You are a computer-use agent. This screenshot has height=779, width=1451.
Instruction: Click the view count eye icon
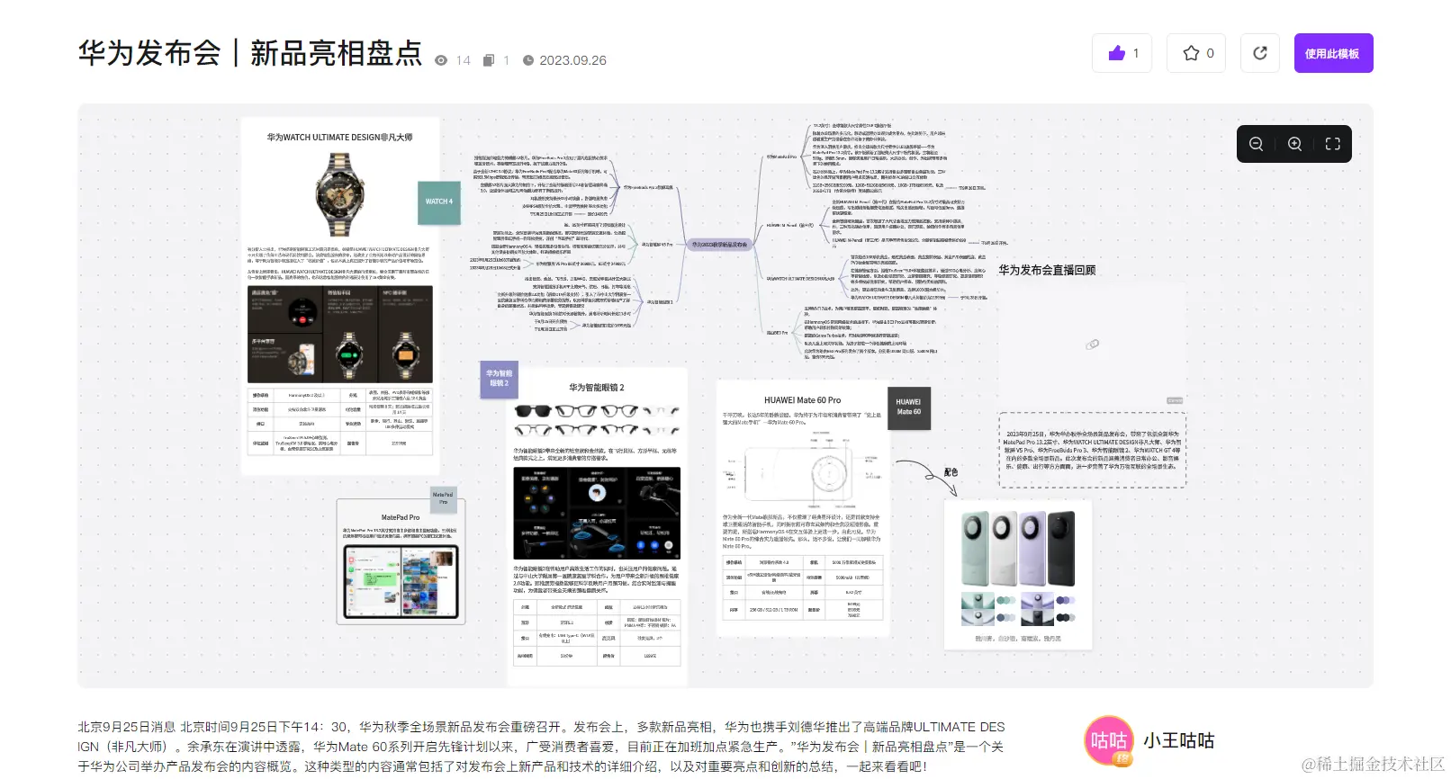click(x=441, y=60)
